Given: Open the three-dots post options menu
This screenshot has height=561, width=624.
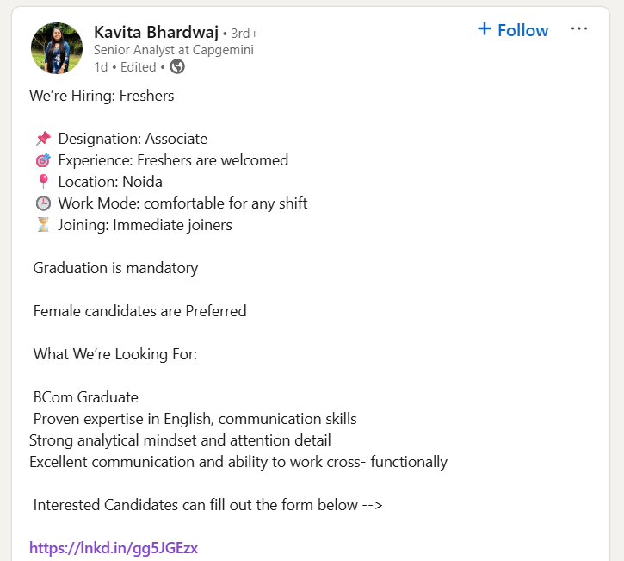Looking at the screenshot, I should pos(579,29).
